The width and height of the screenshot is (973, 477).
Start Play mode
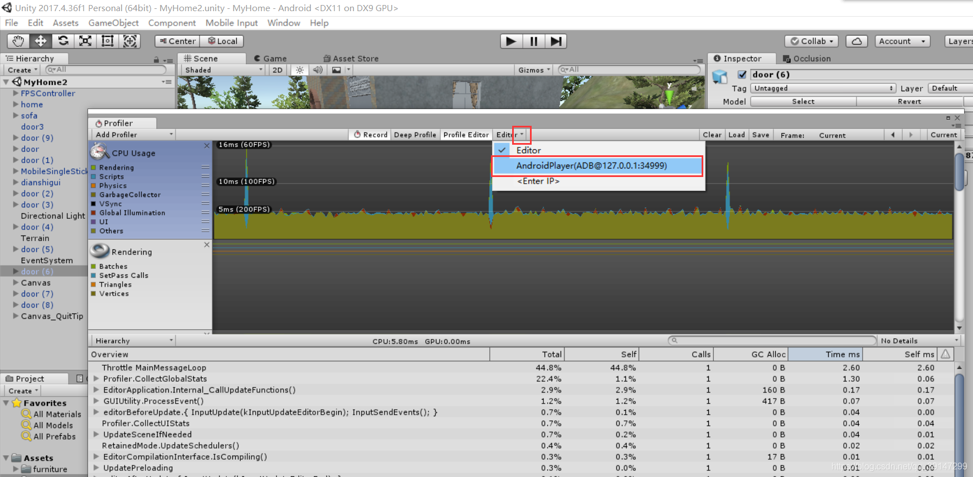coord(511,41)
